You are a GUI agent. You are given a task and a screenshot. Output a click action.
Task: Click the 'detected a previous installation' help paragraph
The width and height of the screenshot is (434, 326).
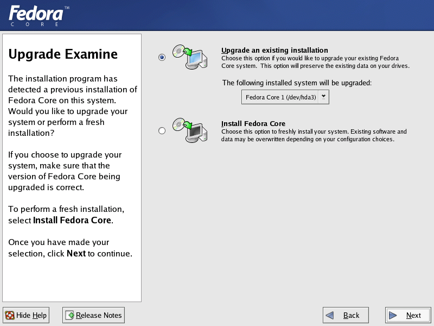tap(73, 105)
